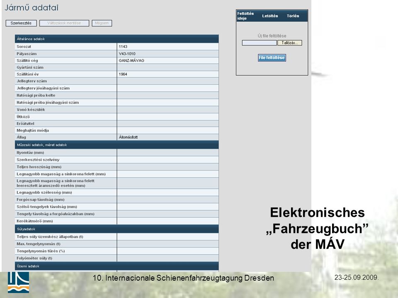
Task: Select the Szállítási év value 1964
Action: pos(123,74)
